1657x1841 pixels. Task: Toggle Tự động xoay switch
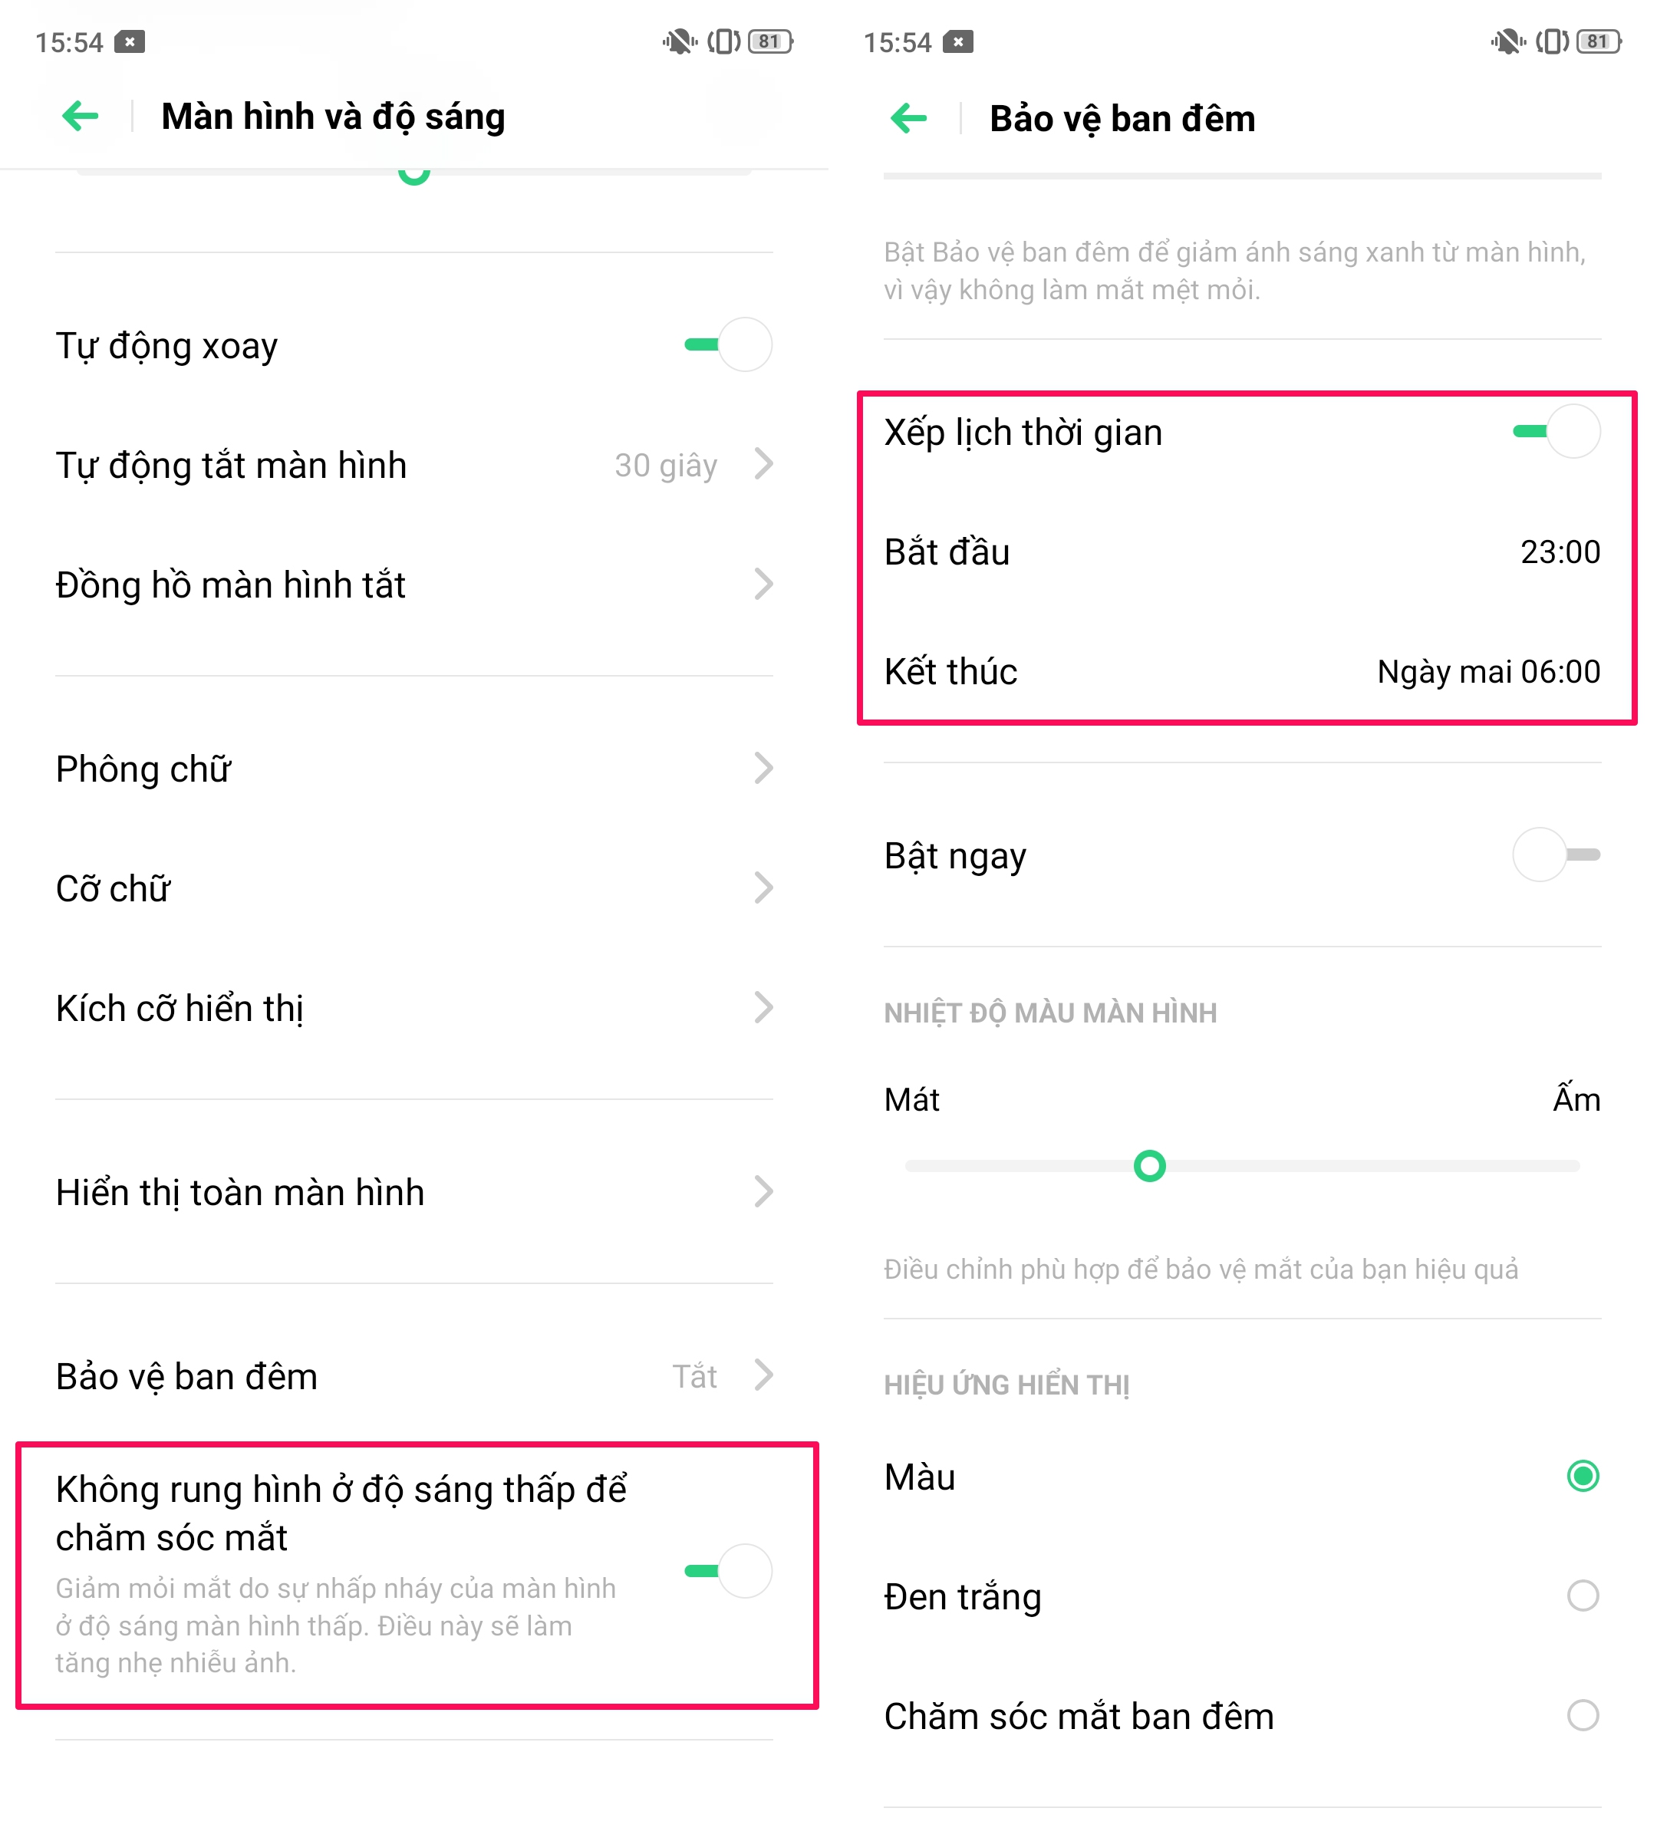728,344
